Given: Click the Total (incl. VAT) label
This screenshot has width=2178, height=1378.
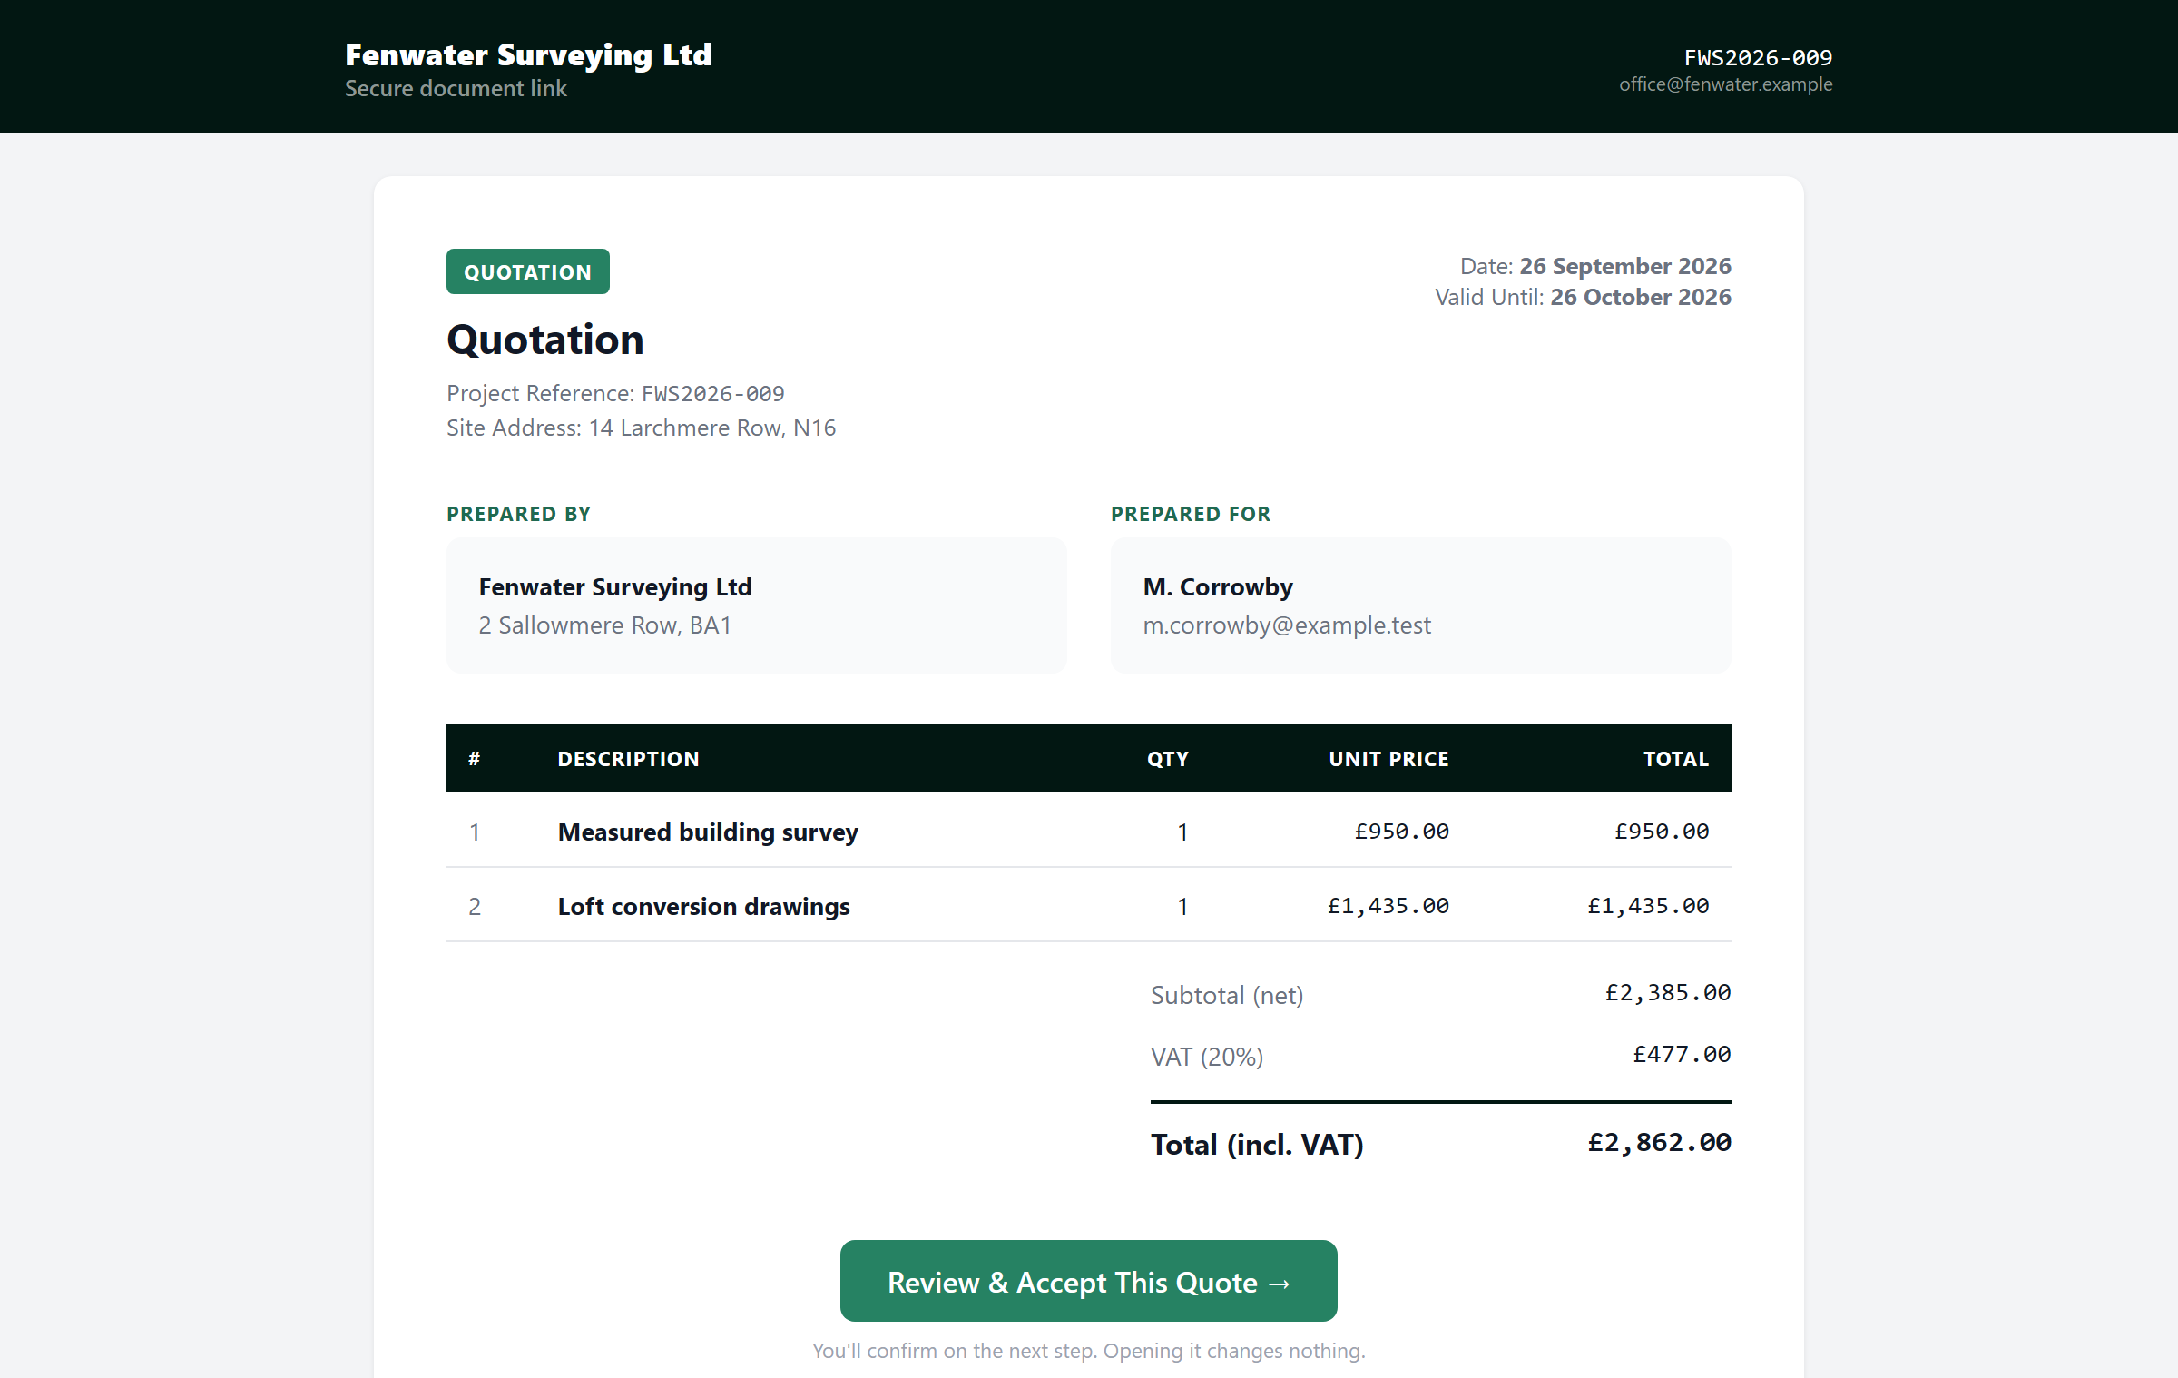Looking at the screenshot, I should tap(1257, 1144).
